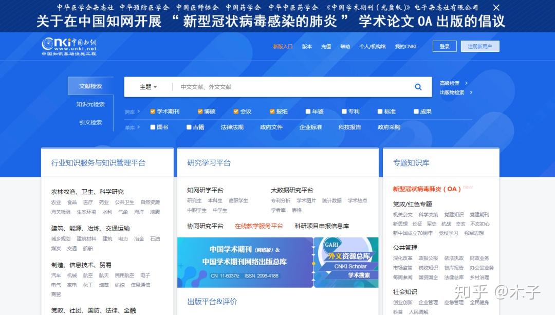Switch to 知识元检索 tab
The width and height of the screenshot is (555, 315).
click(x=90, y=104)
